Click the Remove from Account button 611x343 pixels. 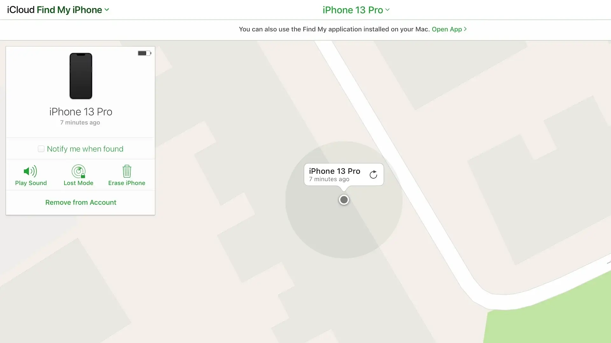click(81, 202)
